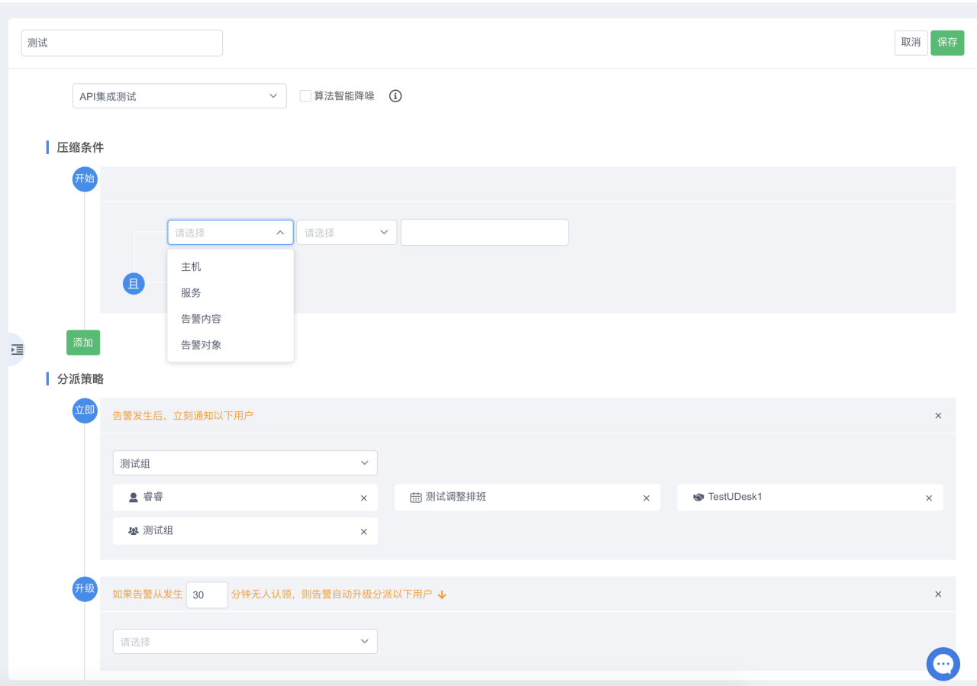Viewport: 977px width, 686px height.
Task: Click the blue 立即 node badge
Action: point(85,411)
